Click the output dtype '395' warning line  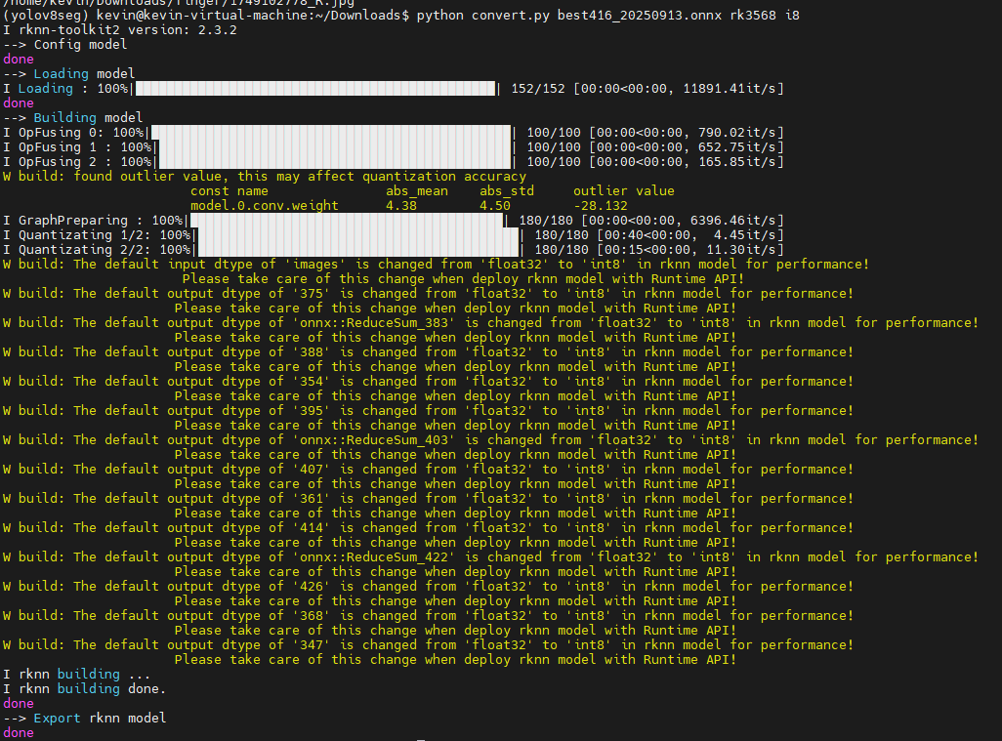(x=428, y=411)
